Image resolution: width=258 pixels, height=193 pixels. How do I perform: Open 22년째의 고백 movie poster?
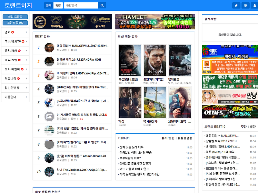pyautogui.click(x=180, y=102)
